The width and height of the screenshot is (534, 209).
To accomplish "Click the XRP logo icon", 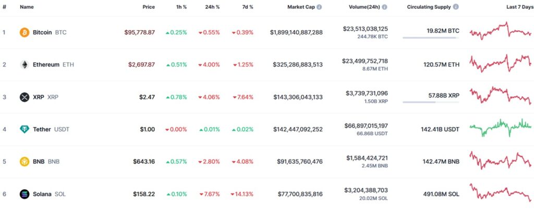I will coord(24,97).
